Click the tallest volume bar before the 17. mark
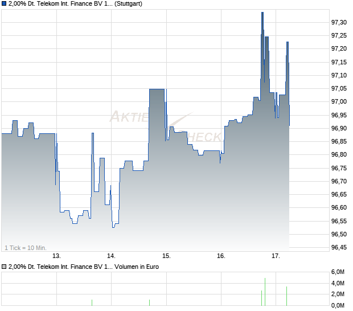The image size is (353, 311). [265, 292]
